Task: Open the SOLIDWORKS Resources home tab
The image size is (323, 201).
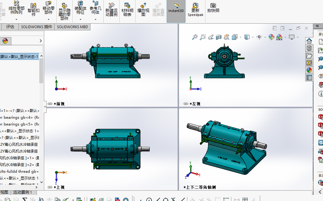Action: coord(309,41)
